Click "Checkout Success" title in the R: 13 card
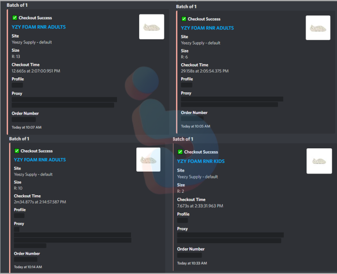 click(35, 18)
